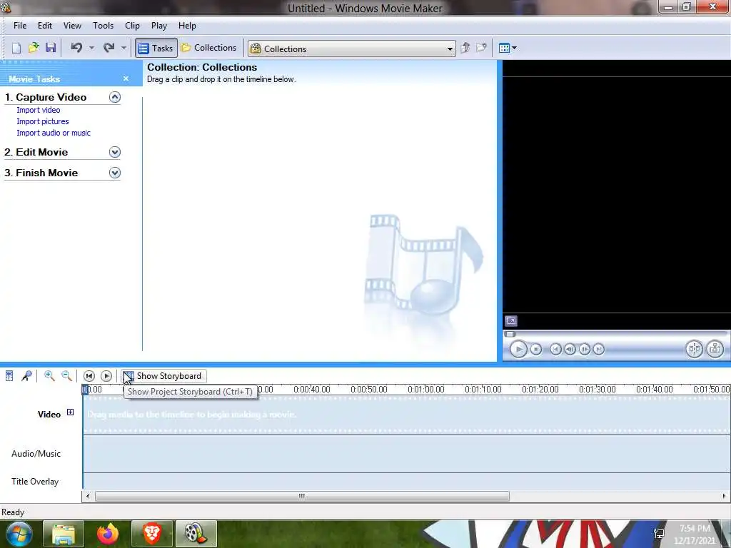Click the 0:01:00.00 mark on the ruler
This screenshot has height=548, width=731.
425,389
